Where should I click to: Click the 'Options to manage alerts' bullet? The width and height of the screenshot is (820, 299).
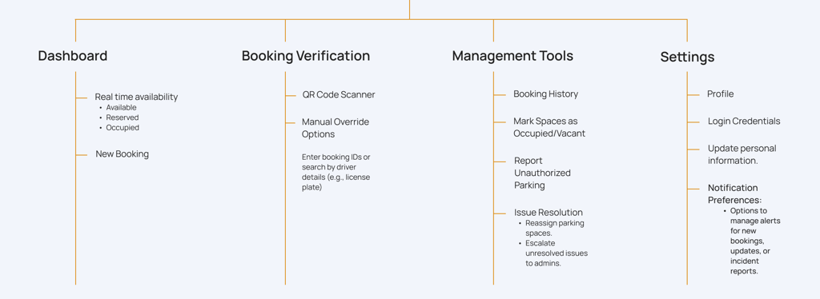point(756,241)
